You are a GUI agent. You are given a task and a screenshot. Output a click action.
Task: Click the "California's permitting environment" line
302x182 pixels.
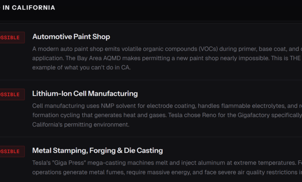pyautogui.click(x=81, y=124)
